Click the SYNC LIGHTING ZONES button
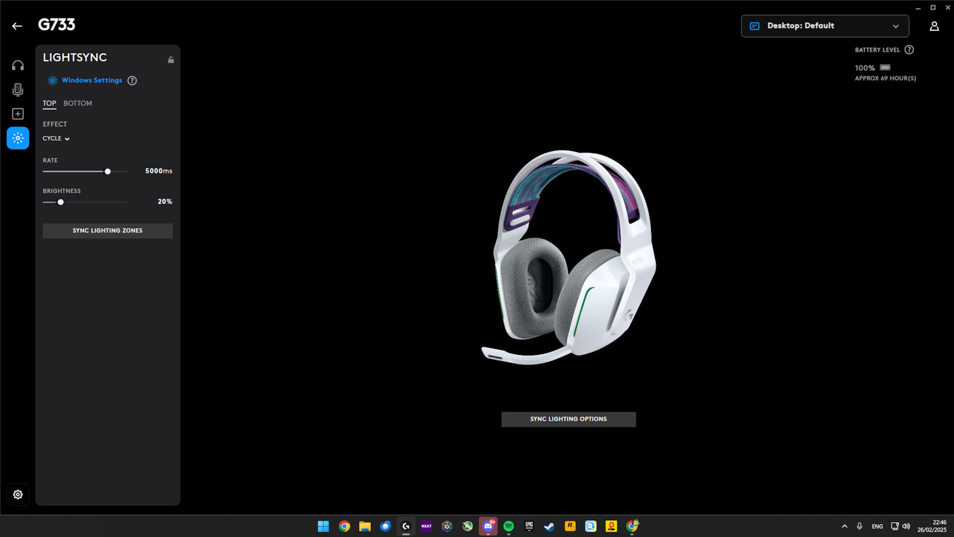The width and height of the screenshot is (954, 537). [x=107, y=231]
